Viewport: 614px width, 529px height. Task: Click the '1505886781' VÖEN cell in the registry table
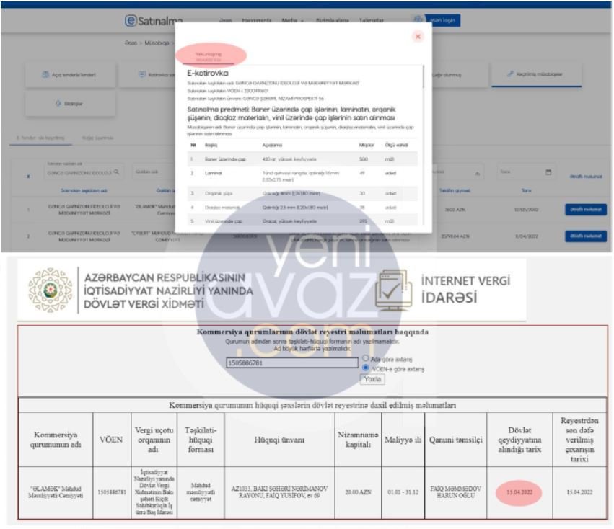coord(112,492)
